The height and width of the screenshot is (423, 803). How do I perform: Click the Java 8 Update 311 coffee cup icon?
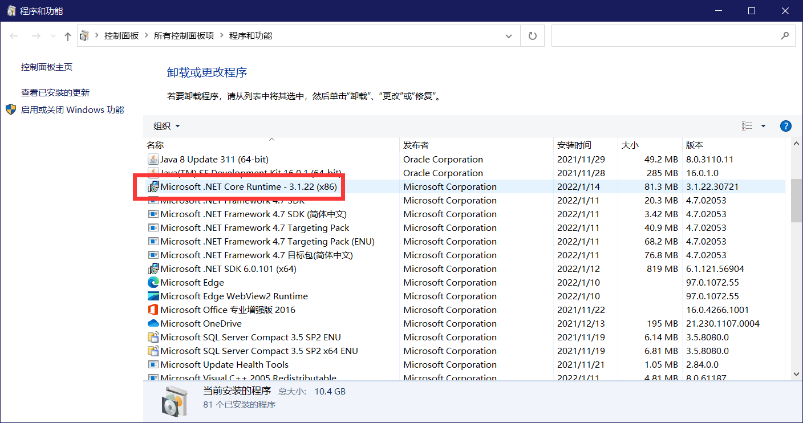click(153, 159)
